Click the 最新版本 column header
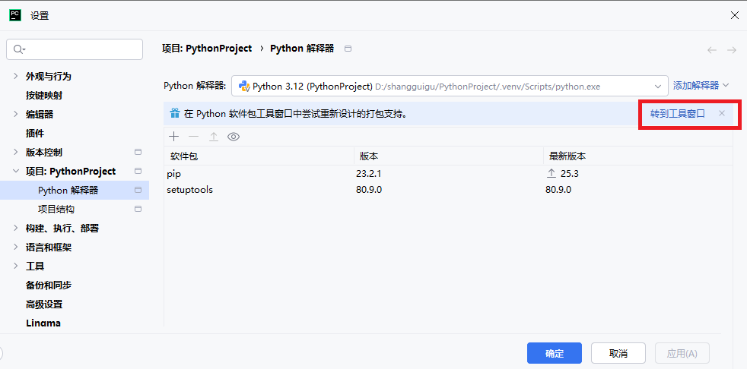 tap(638, 156)
